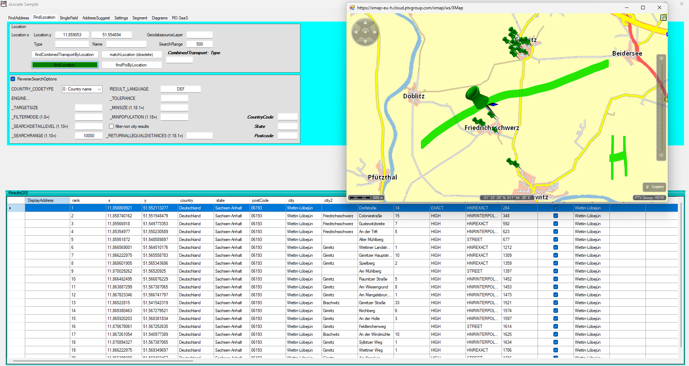Screen dimensions: 689x366
Task: Click the zoom-out minus on map slider
Action: click(x=661, y=156)
